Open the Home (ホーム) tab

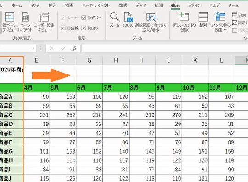tap(17, 6)
